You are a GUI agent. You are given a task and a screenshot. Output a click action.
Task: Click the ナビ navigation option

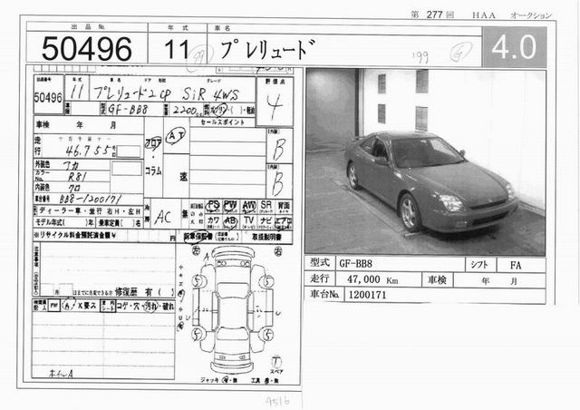(266, 221)
